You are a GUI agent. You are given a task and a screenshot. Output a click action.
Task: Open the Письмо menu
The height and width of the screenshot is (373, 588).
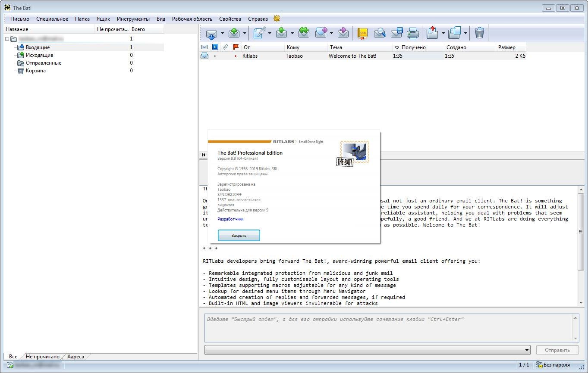tap(20, 19)
